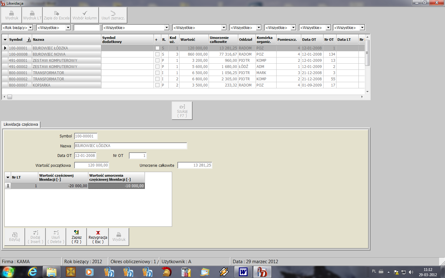This screenshot has height=278, width=445.
Task: Tick the checkbox for row 800-00002
Action: click(x=157, y=79)
